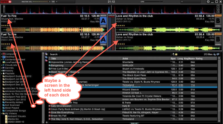Select the Bangarang track by SKRILLEX
The height and width of the screenshot is (124, 223).
point(133,65)
